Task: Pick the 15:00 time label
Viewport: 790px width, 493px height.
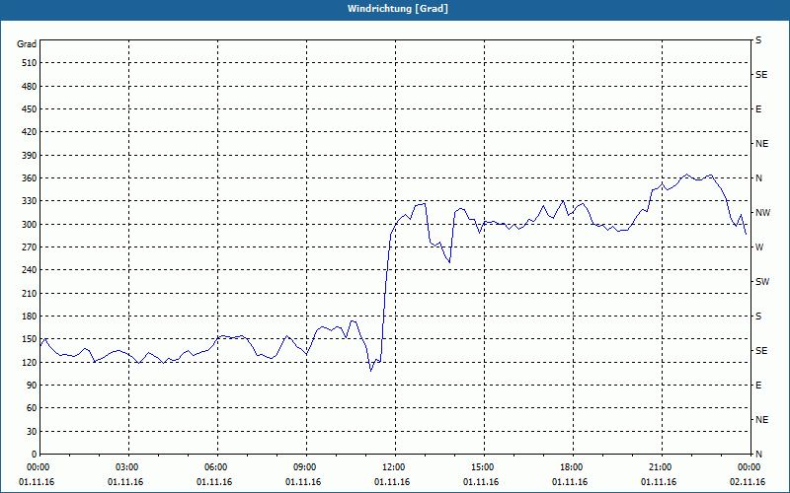Action: [484, 467]
